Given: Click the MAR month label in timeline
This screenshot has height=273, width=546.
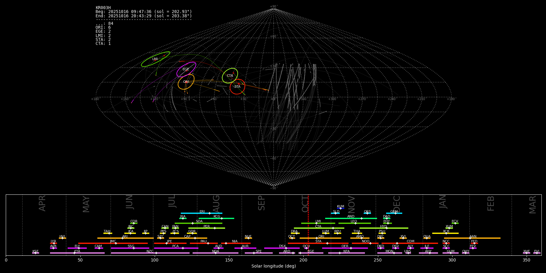Looking at the screenshot, I should point(532,205).
